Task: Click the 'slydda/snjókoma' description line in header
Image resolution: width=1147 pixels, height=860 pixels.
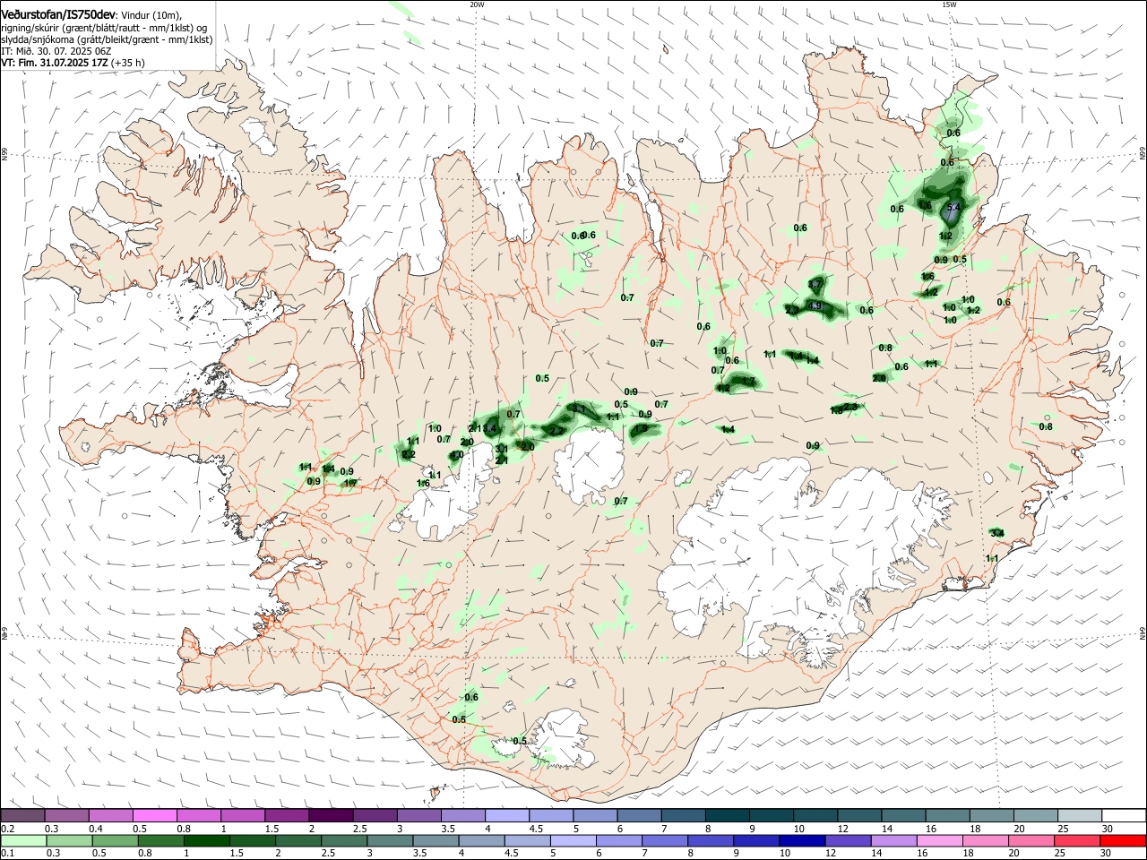Action: coord(107,39)
